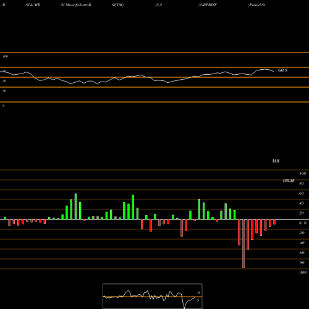
Task: Click the MR panel title label
Action: (x=276, y=161)
